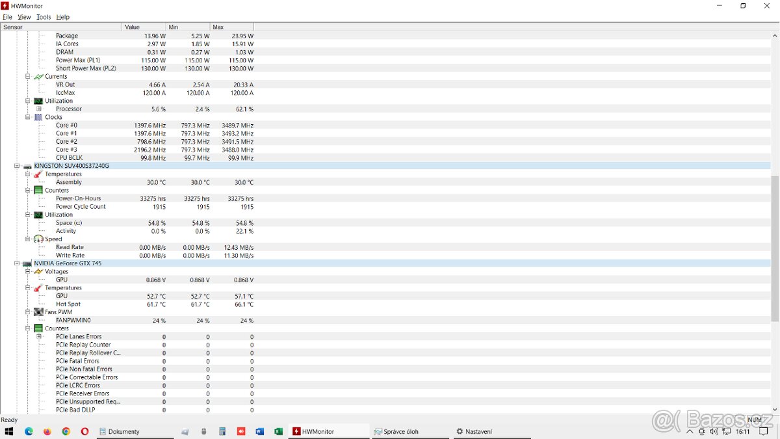Click the Fans PWM fan icon
The height and width of the screenshot is (439, 780).
[x=38, y=312]
